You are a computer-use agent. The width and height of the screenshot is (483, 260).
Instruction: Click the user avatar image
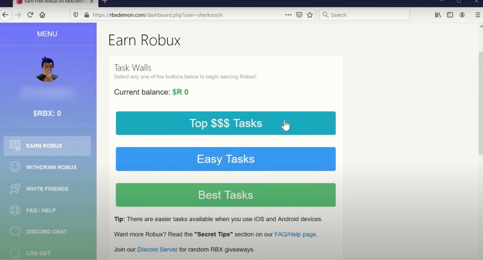pyautogui.click(x=47, y=69)
